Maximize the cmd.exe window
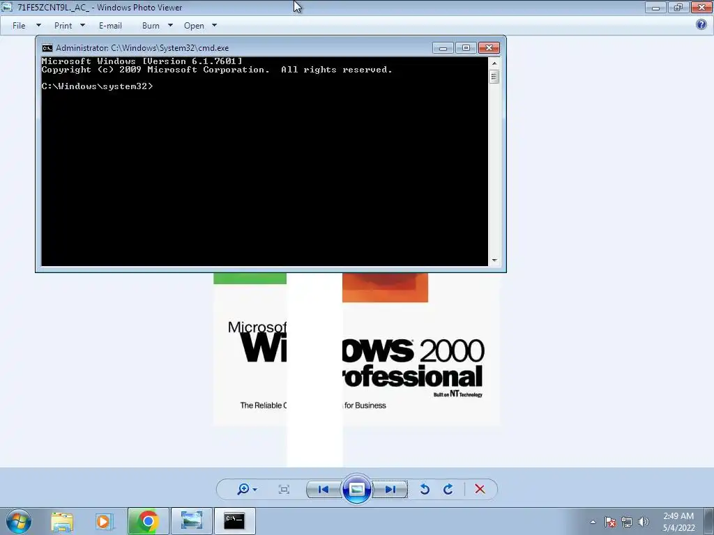The image size is (714, 535). [x=466, y=48]
